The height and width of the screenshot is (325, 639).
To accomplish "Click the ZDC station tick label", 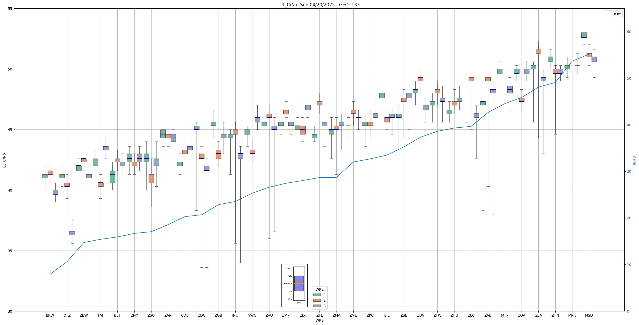I will click(x=202, y=315).
